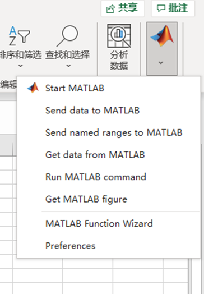Click the Sort and Filter (排序和筛选) icon

(x=19, y=35)
